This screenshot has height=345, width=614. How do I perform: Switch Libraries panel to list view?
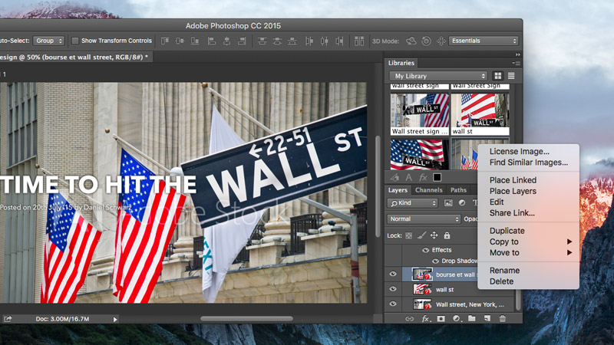(x=510, y=76)
